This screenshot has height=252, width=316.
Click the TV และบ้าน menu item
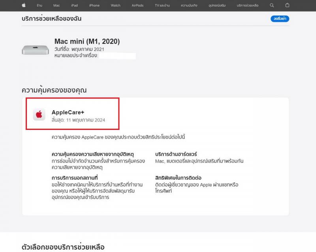click(162, 6)
